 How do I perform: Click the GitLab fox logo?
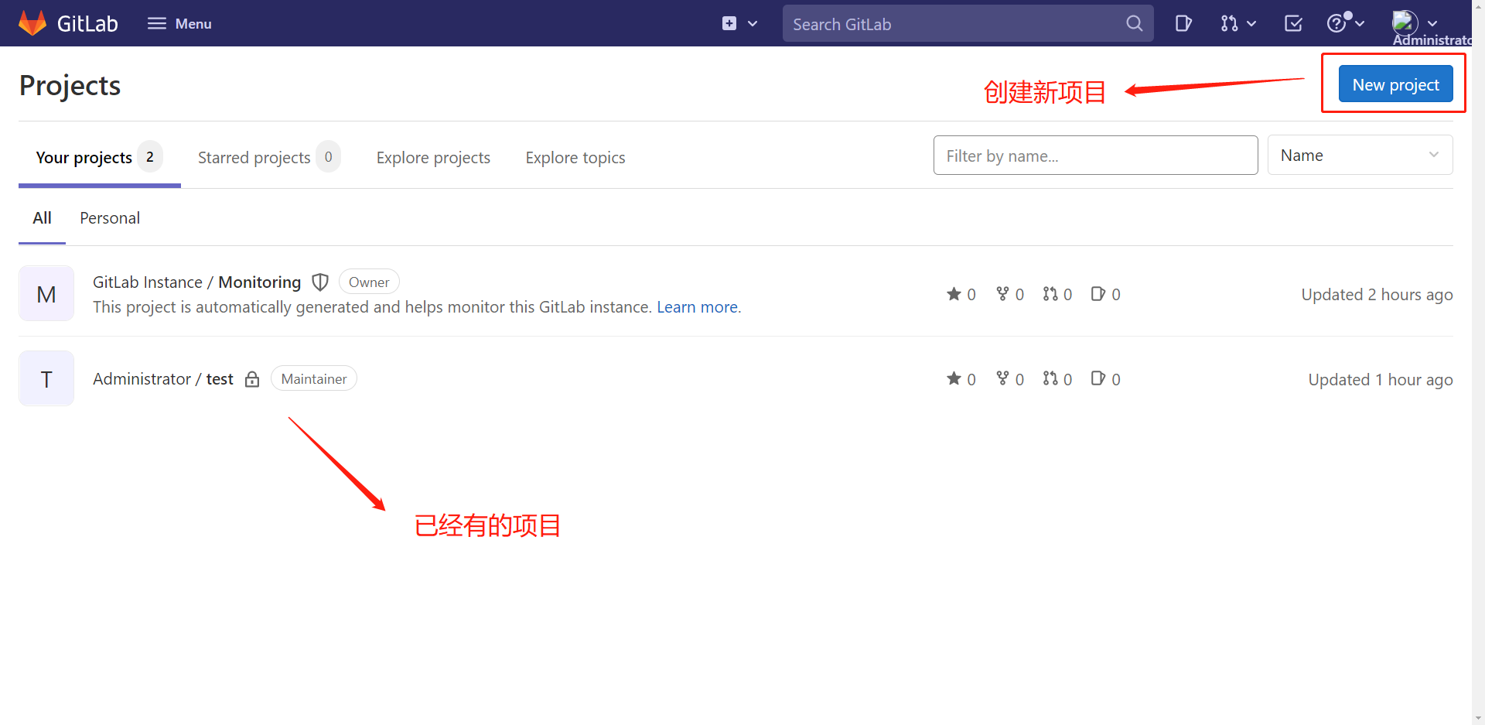click(32, 22)
